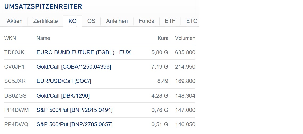Click WKN code TD80JK
The height and width of the screenshot is (134, 303).
pos(14,52)
